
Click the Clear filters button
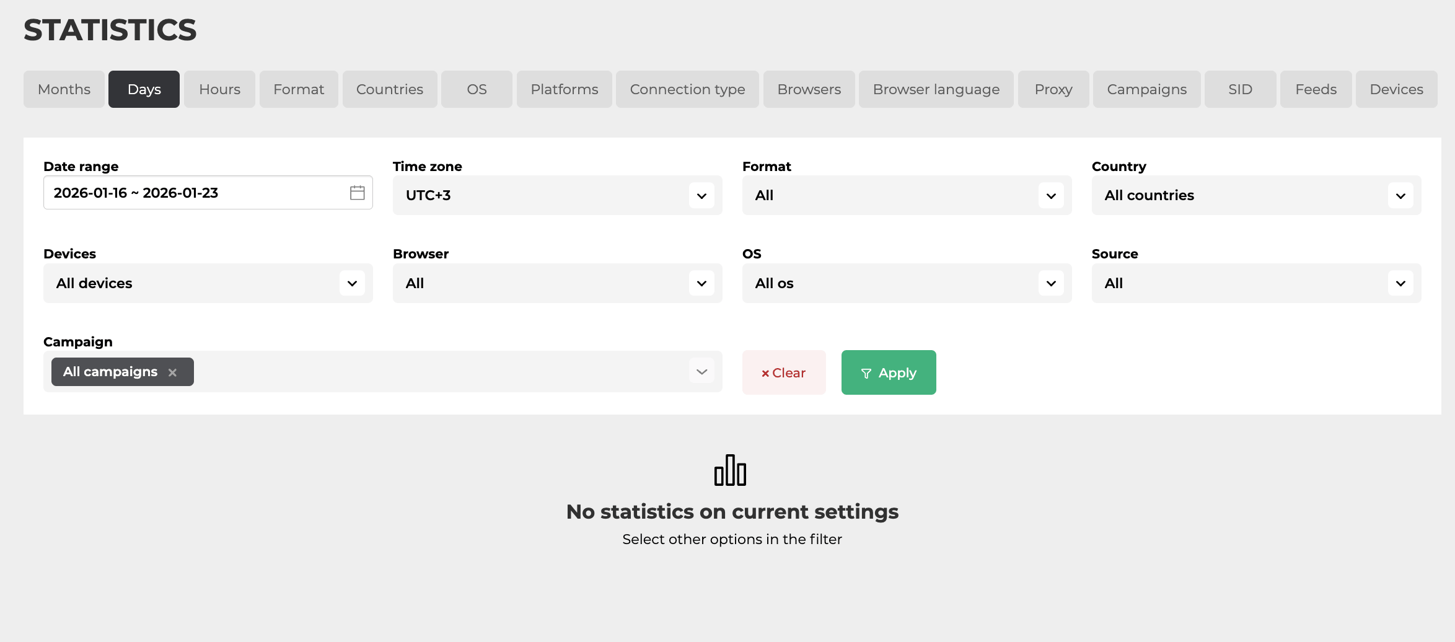coord(783,373)
